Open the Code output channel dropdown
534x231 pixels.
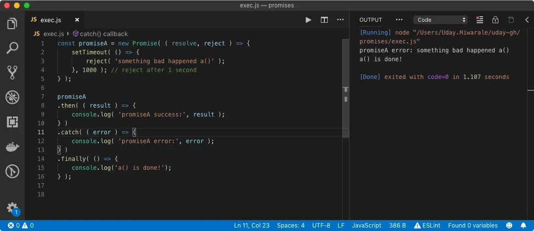(x=441, y=20)
